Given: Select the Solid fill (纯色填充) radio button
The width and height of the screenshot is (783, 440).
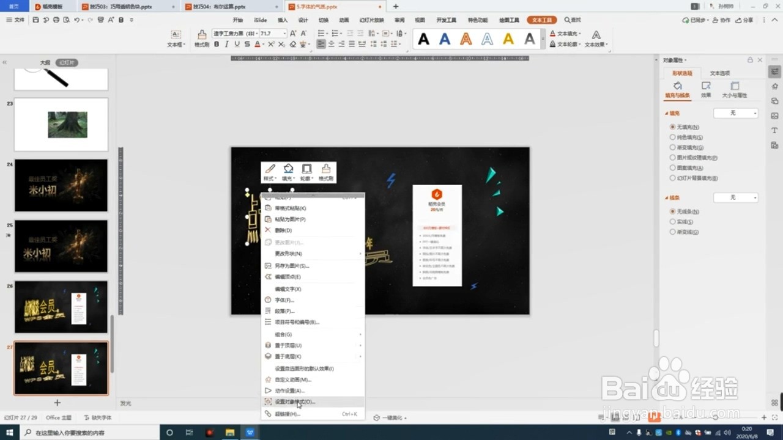Looking at the screenshot, I should 673,137.
